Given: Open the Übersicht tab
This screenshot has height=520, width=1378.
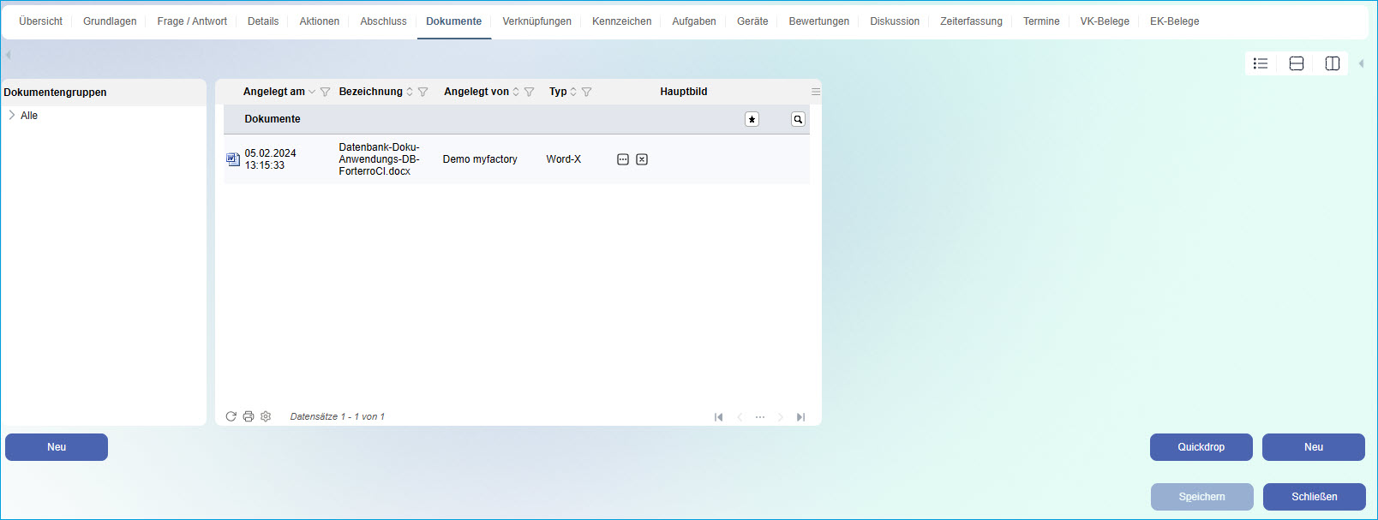Looking at the screenshot, I should pyautogui.click(x=40, y=21).
